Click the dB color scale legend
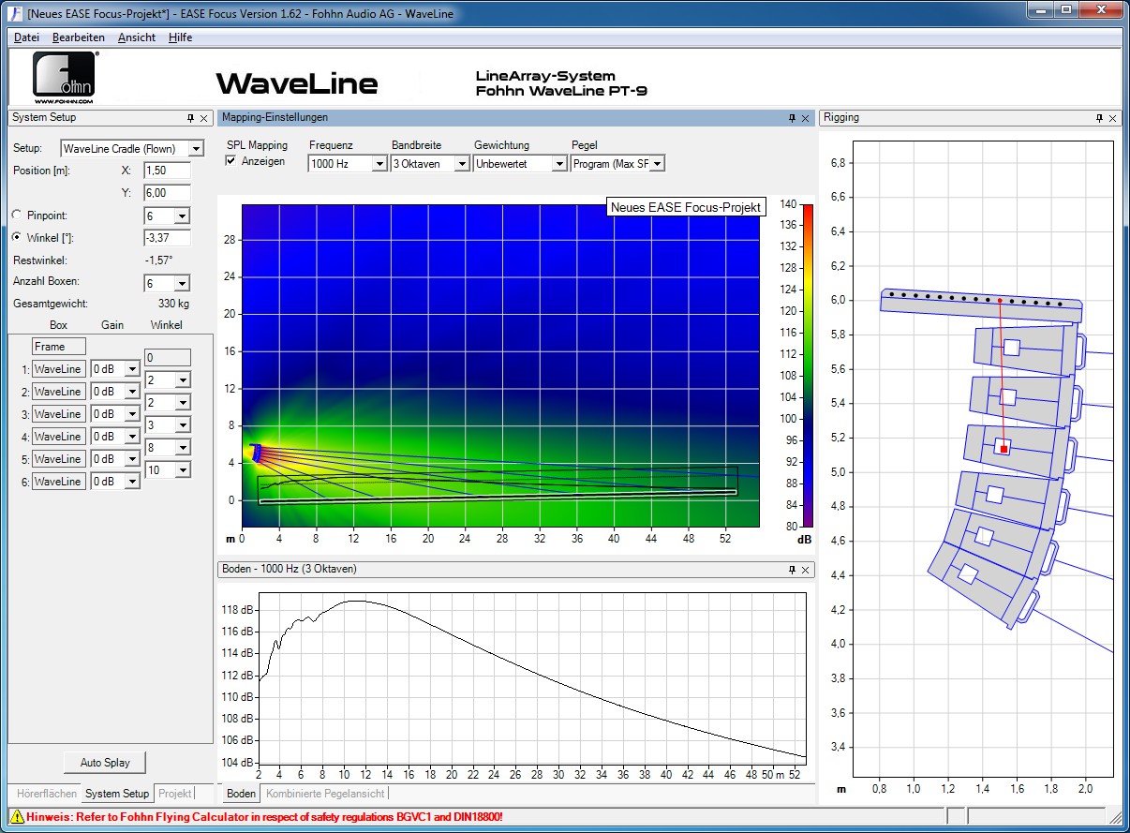 [x=809, y=365]
